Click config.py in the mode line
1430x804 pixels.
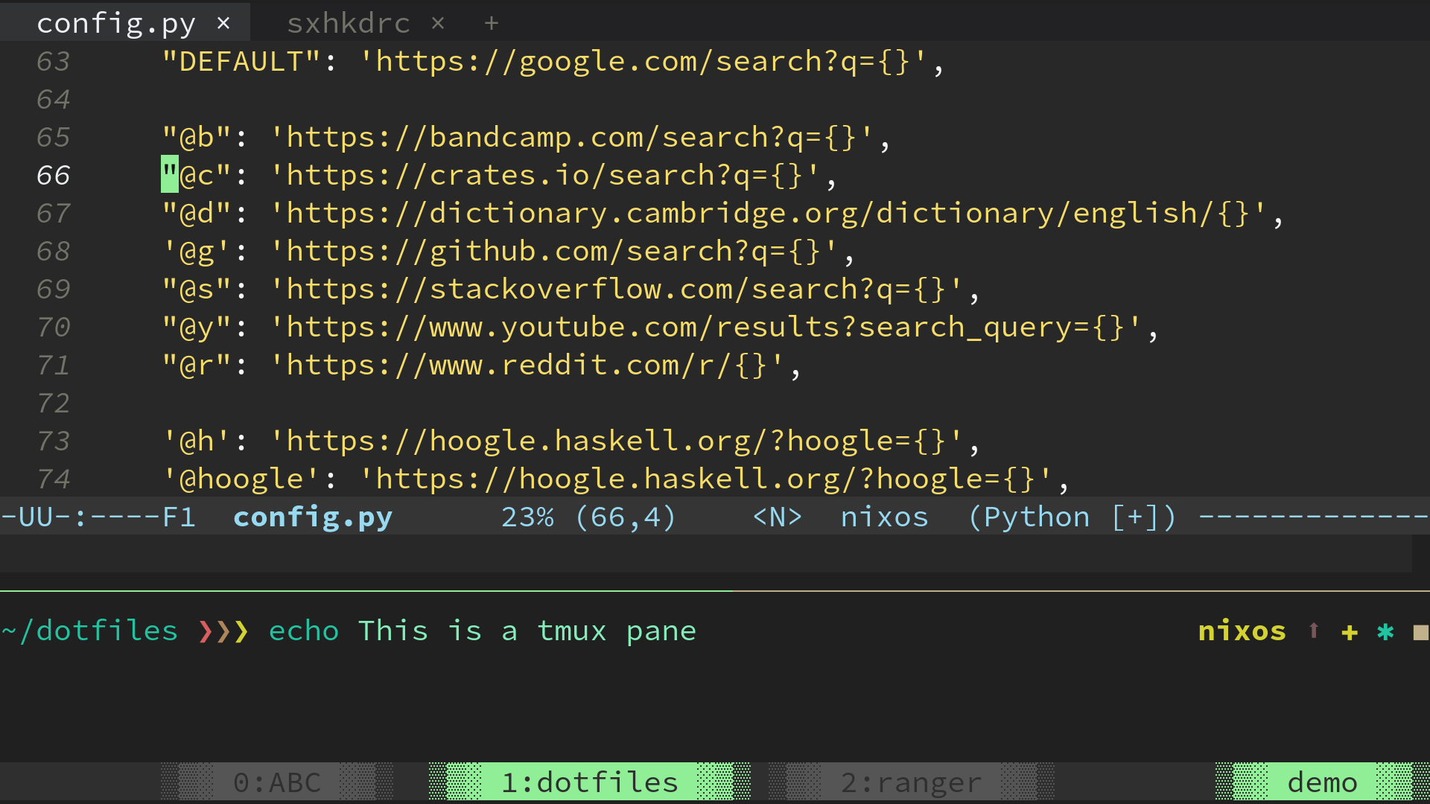click(x=313, y=517)
